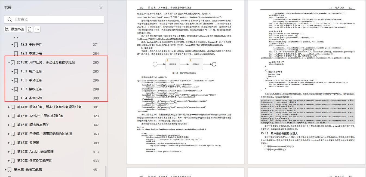Click the bookmark icon beside 第13章 用户任务
The width and height of the screenshot is (366, 177).
pos(13,62)
